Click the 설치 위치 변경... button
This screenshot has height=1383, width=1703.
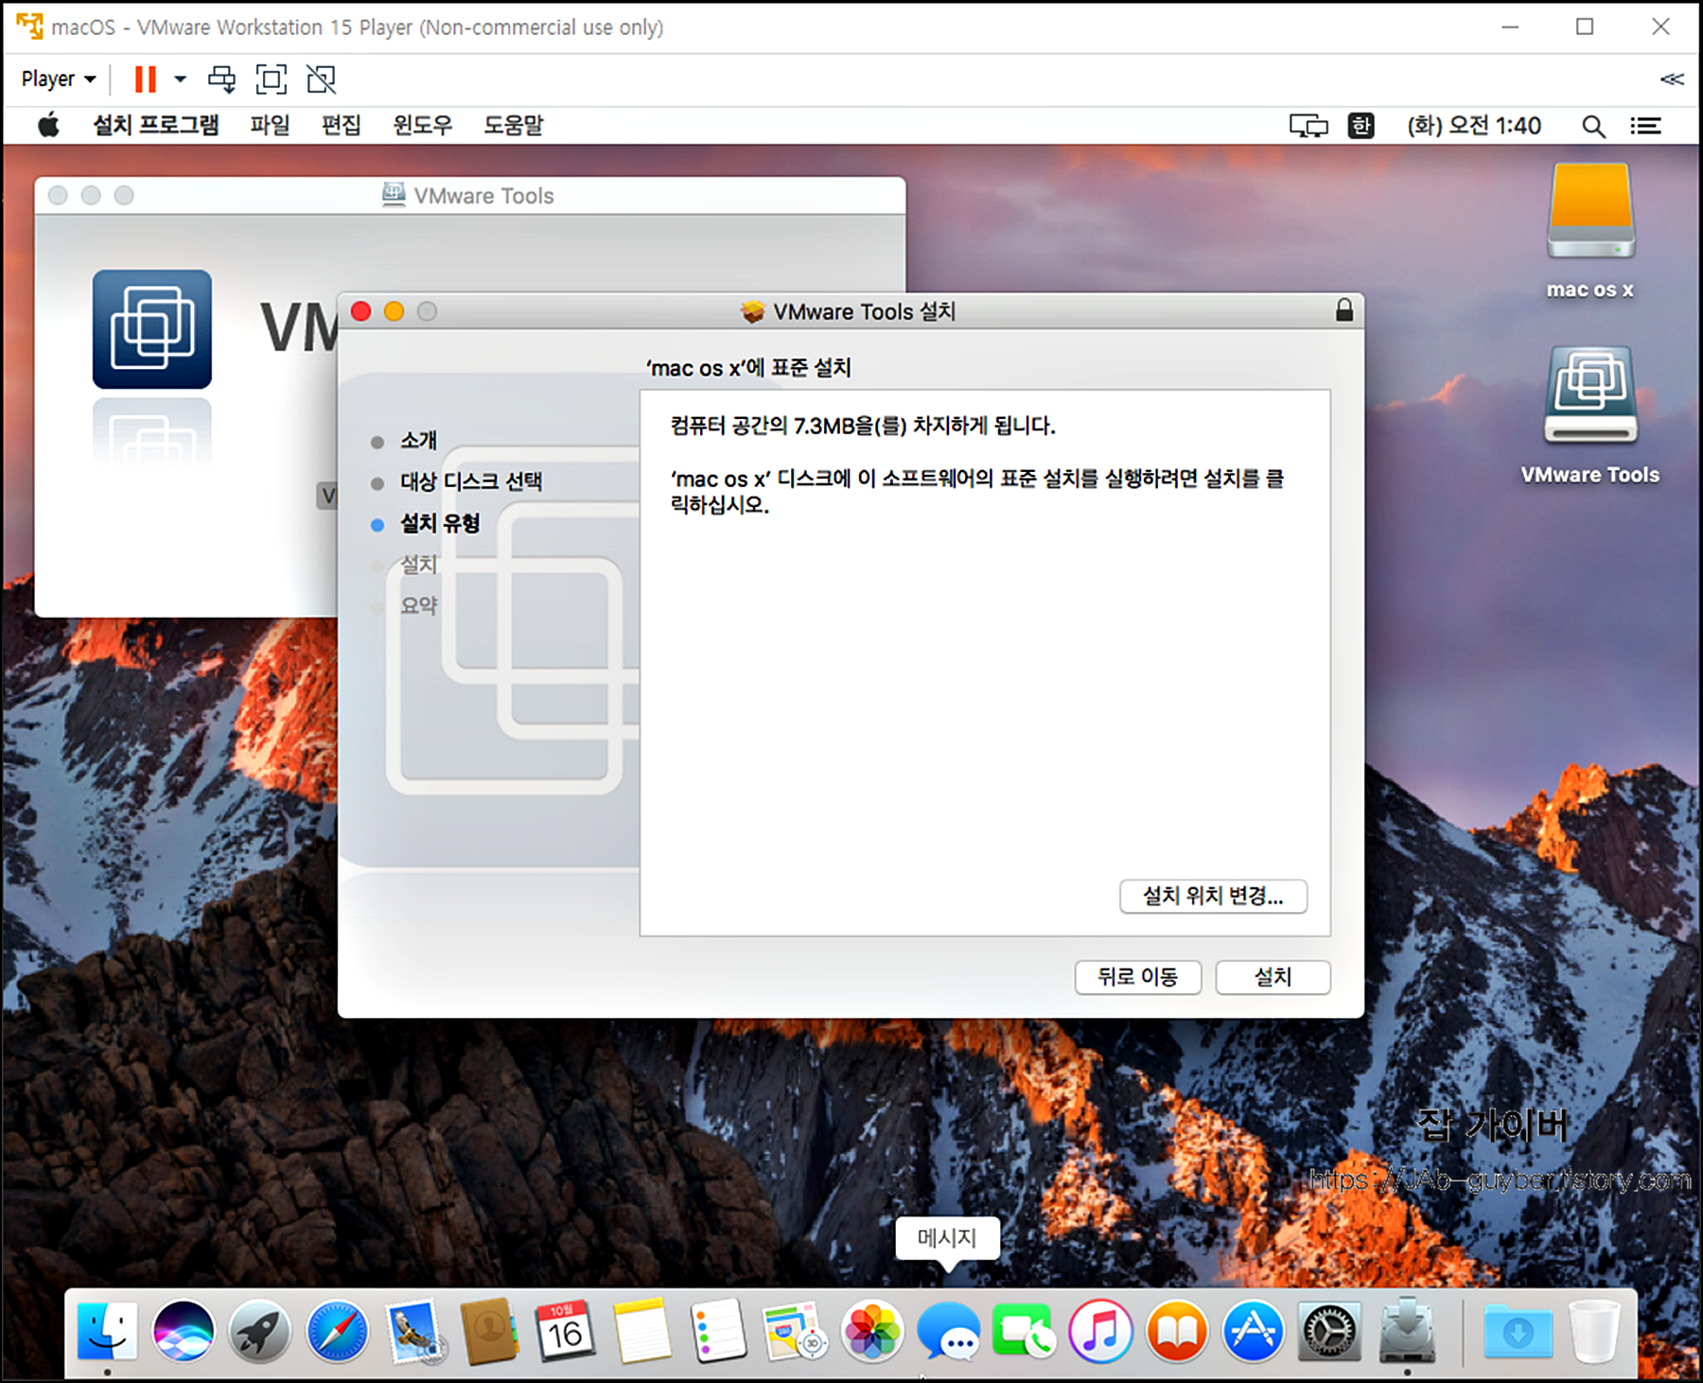(x=1213, y=896)
